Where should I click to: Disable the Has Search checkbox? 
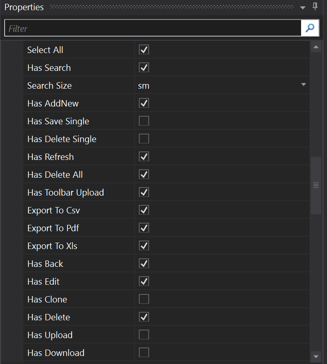pyautogui.click(x=144, y=68)
